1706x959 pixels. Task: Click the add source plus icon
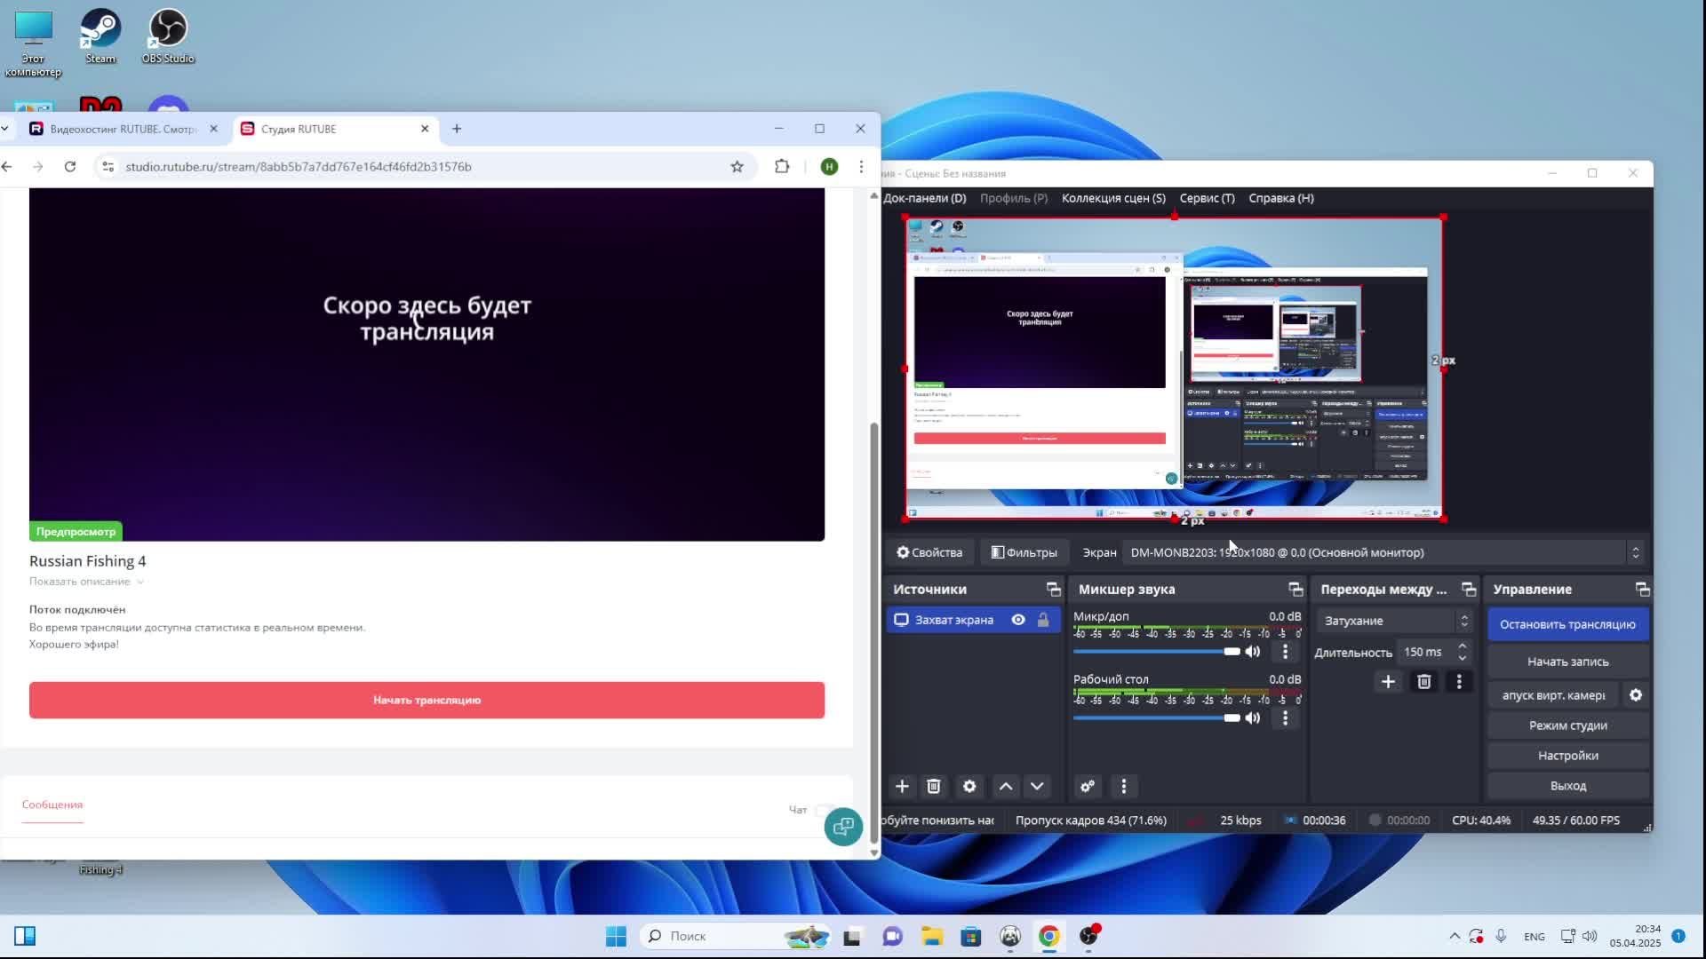coord(902,786)
